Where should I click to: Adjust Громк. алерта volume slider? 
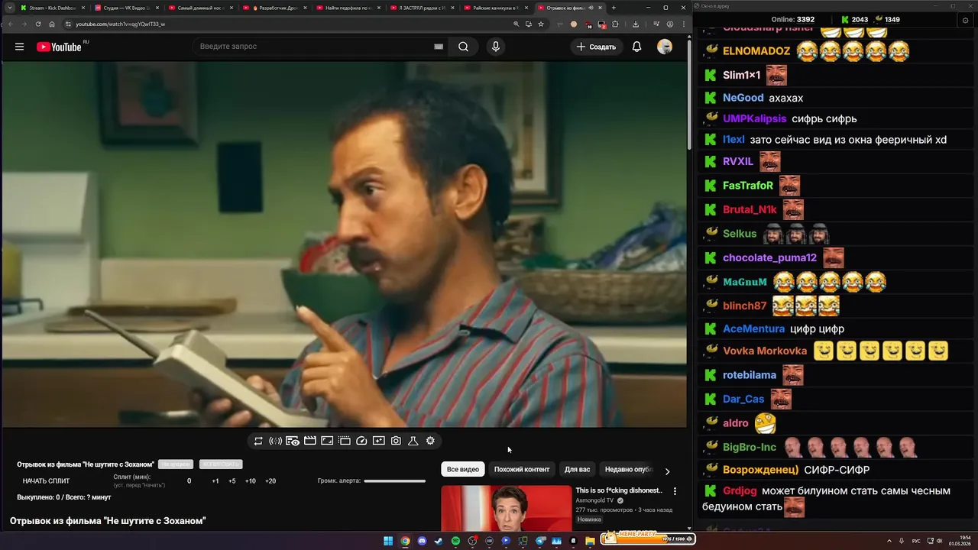pyautogui.click(x=394, y=481)
